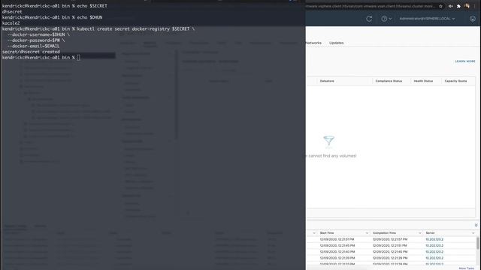Sort tasks by the Server header

[430, 233]
